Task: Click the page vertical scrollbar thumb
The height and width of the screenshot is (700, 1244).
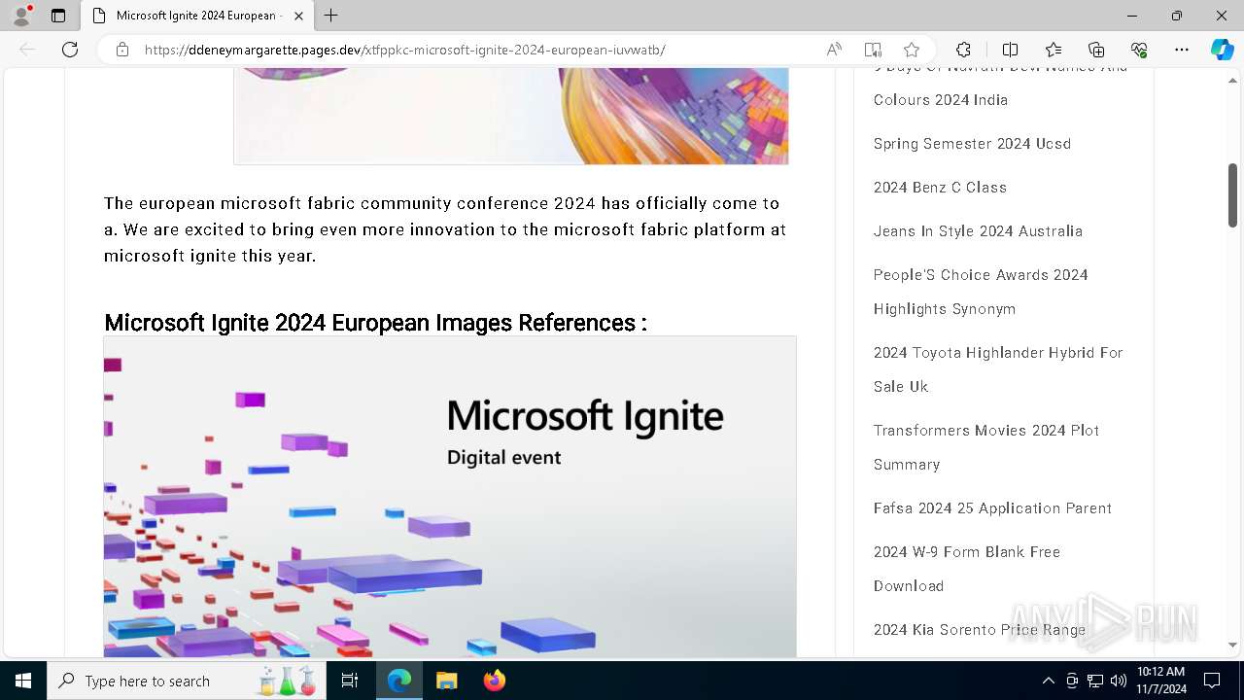Action: (x=1232, y=194)
